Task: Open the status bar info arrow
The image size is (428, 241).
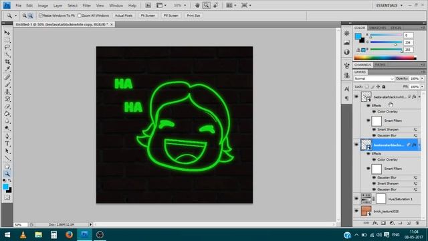Action: [90, 224]
